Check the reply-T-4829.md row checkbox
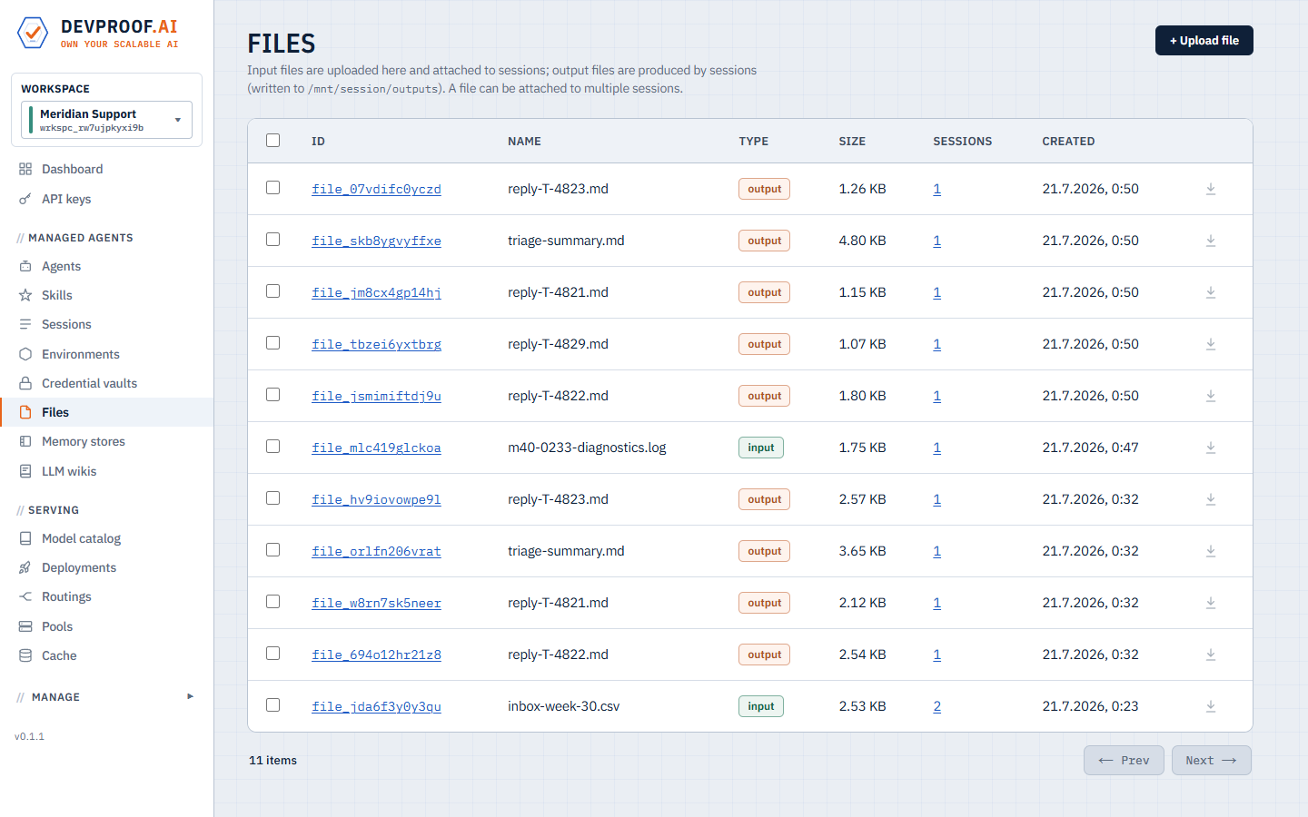 (272, 342)
